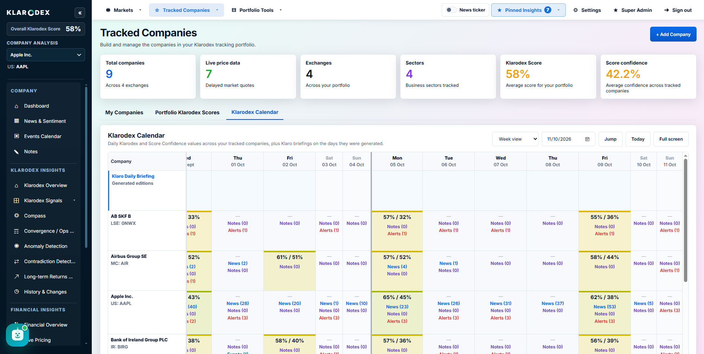Open the Klaro Daily Briefing link
This screenshot has height=354, width=704.
pos(133,176)
